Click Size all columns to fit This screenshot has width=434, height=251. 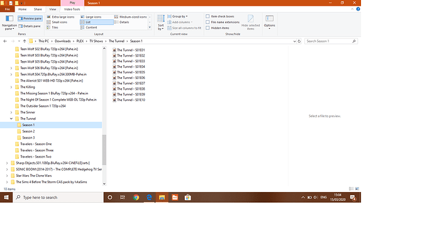tap(184, 28)
